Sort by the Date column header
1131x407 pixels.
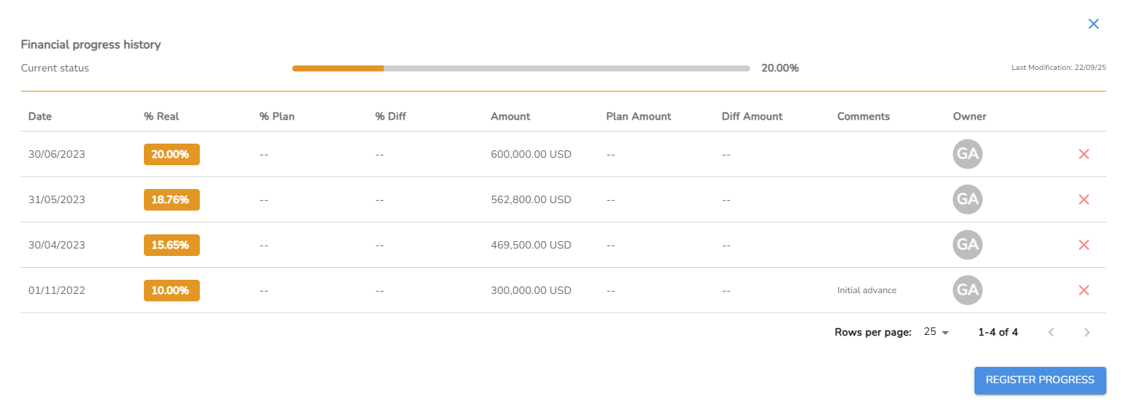pyautogui.click(x=40, y=116)
